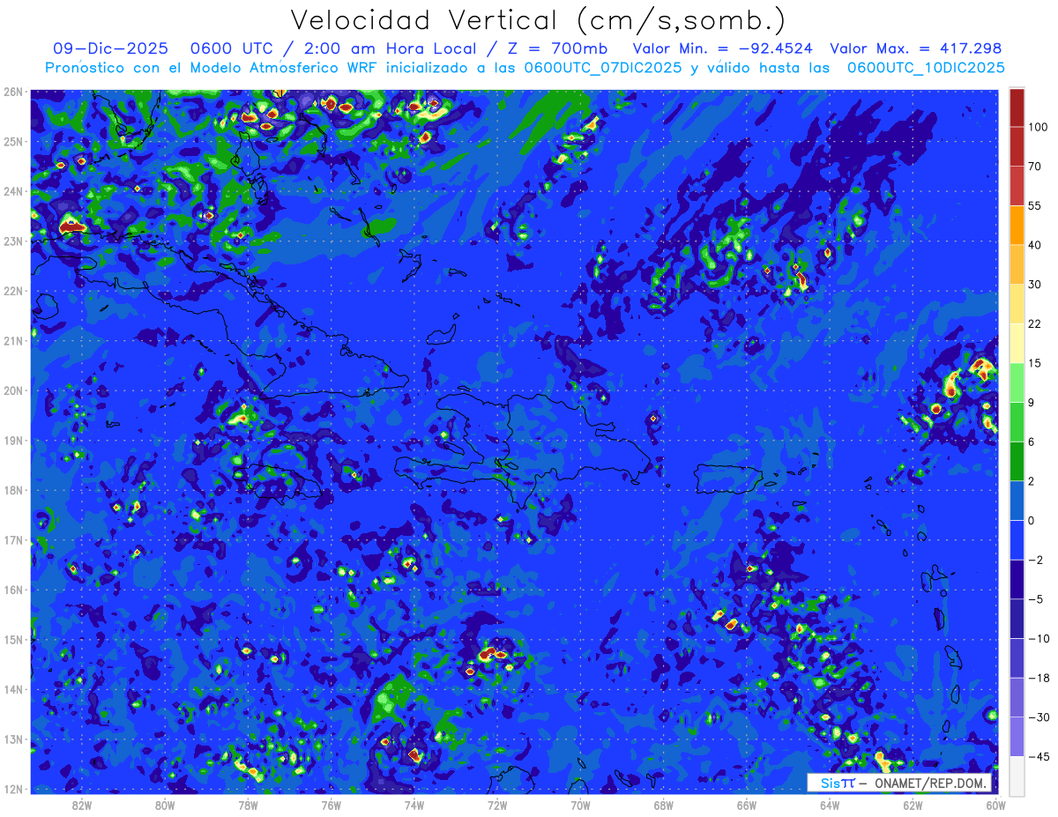Pick the swatch between 55 and 70
The height and width of the screenshot is (817, 1058).
[x=1017, y=185]
